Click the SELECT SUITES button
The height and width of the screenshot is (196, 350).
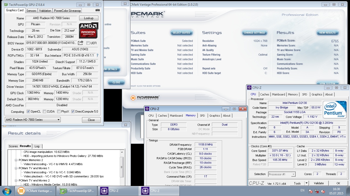point(181,33)
